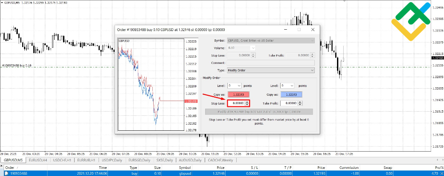
Task: Click the Take Profit field in Modify Order section
Action: (289, 104)
